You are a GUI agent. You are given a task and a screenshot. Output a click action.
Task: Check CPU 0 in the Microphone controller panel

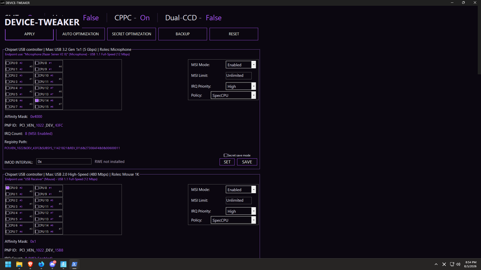click(7, 63)
